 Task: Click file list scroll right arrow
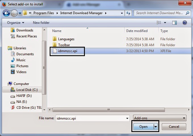coord(189,110)
